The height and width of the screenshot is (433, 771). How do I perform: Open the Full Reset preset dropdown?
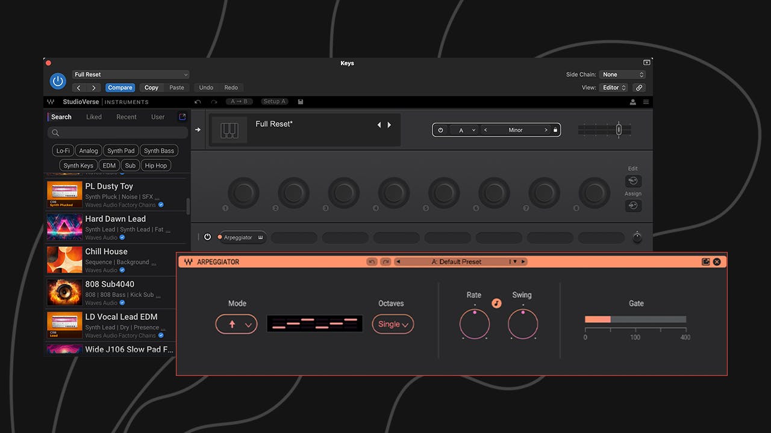(x=131, y=75)
